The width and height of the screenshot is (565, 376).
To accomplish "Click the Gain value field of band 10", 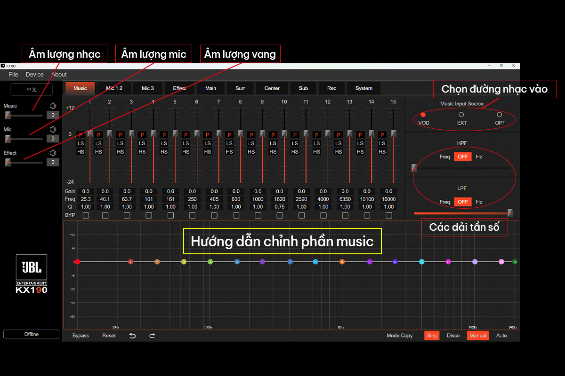I will (280, 191).
